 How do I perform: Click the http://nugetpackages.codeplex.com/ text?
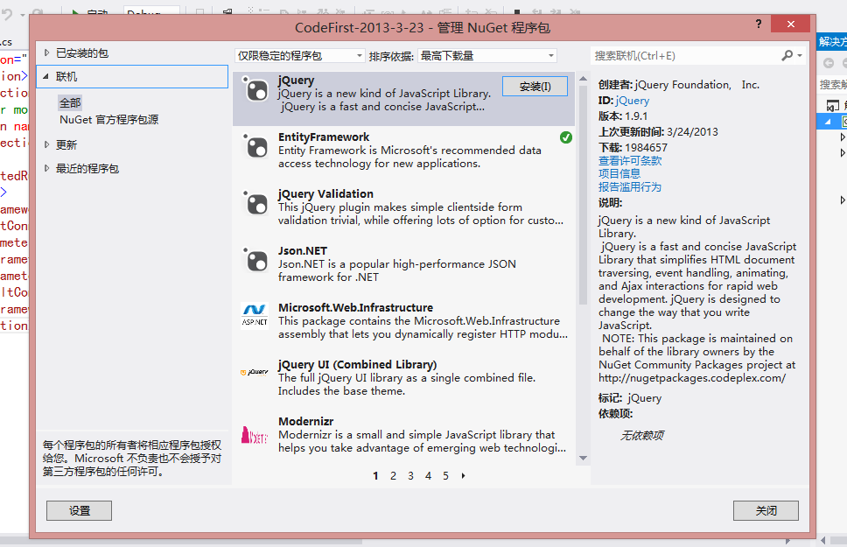point(692,378)
